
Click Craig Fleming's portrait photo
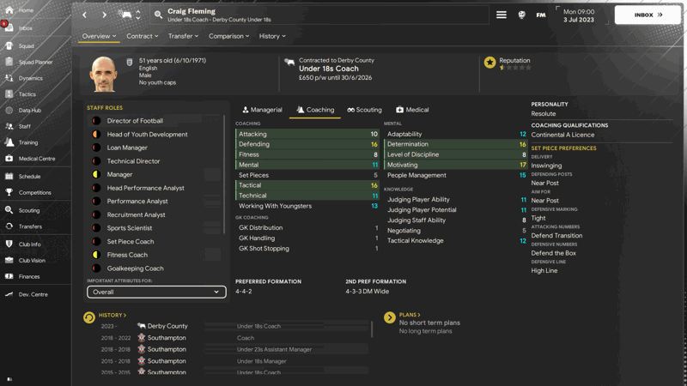pos(104,74)
